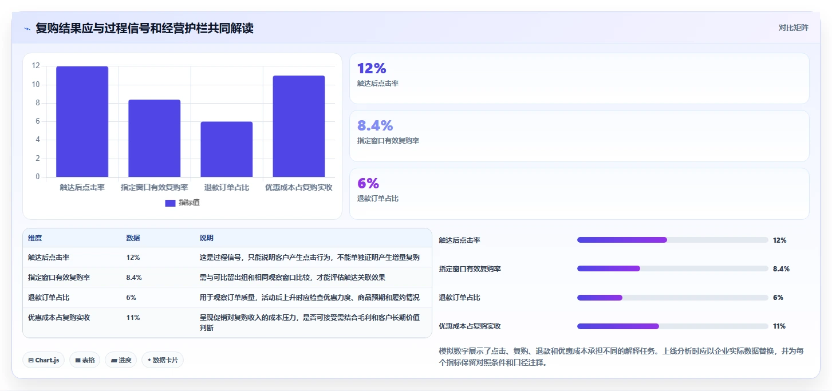
Task: Click the 退款订单占比 label in data card
Action: coord(377,199)
